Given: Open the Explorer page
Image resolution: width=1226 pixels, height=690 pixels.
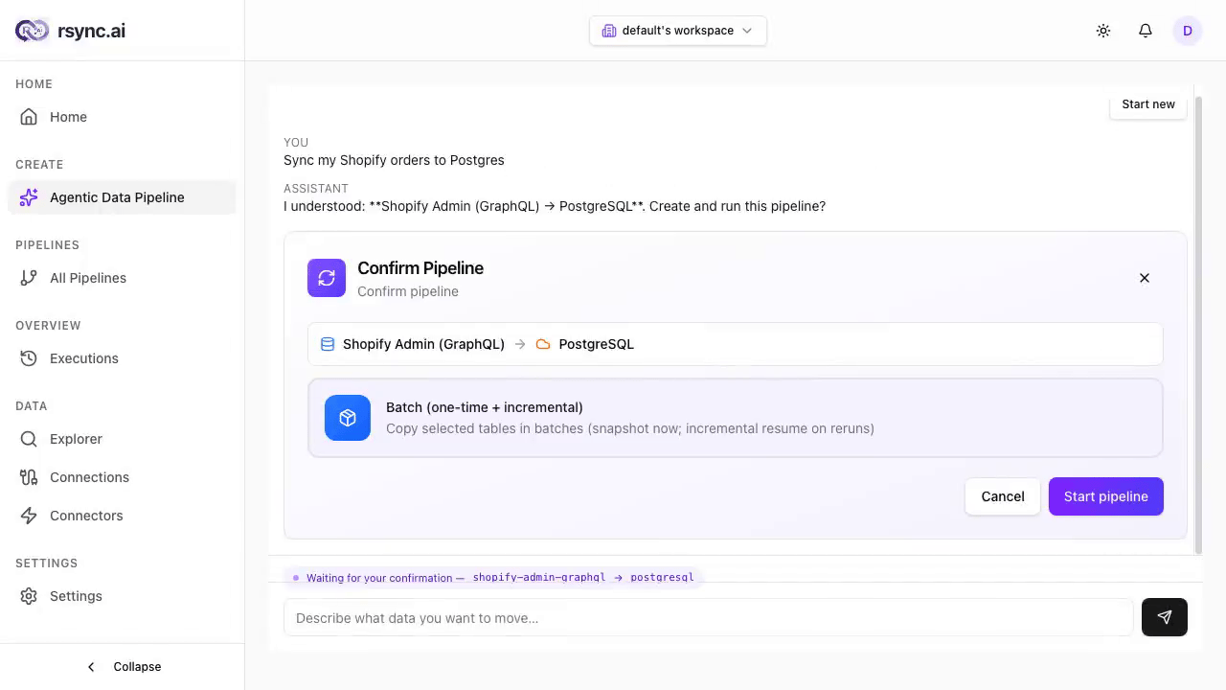Looking at the screenshot, I should click(123, 439).
